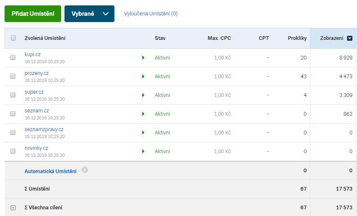Open the novinky.cz placement link
This screenshot has height=216, width=357.
[36, 148]
